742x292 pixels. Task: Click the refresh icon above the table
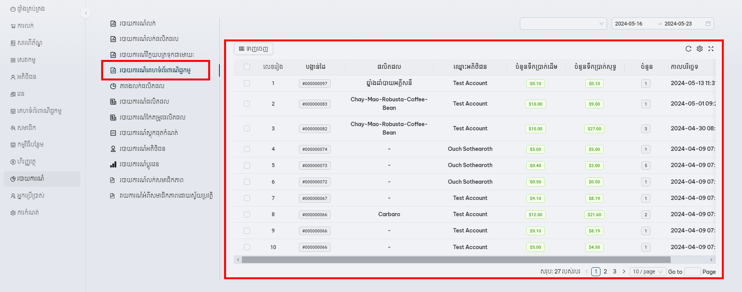point(688,49)
